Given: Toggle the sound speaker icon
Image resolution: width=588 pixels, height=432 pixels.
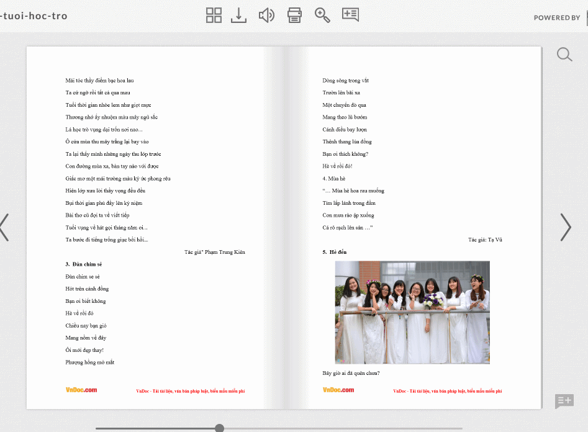Looking at the screenshot, I should coord(266,16).
